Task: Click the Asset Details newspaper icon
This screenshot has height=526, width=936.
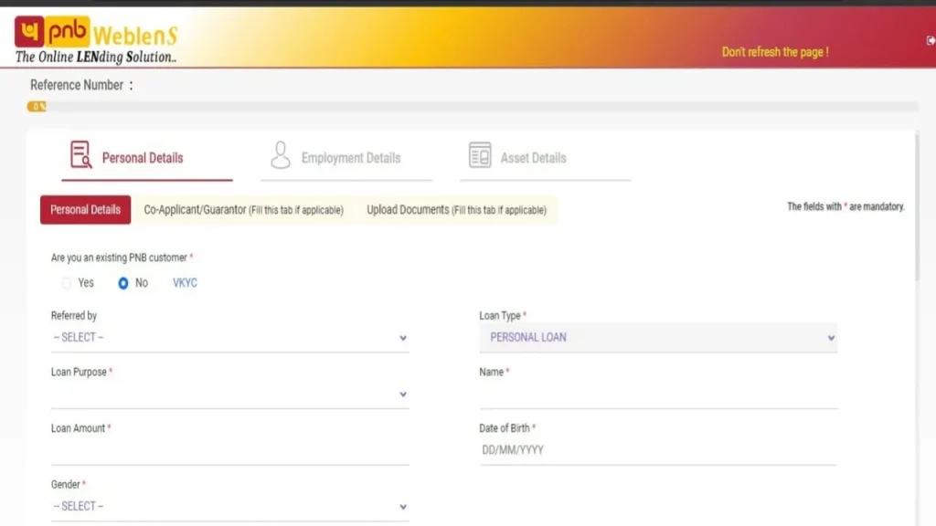Action: (x=480, y=155)
